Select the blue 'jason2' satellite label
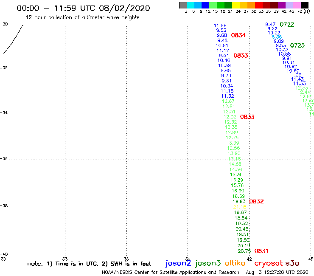Viewport: 314px width, 276px height. (178, 263)
